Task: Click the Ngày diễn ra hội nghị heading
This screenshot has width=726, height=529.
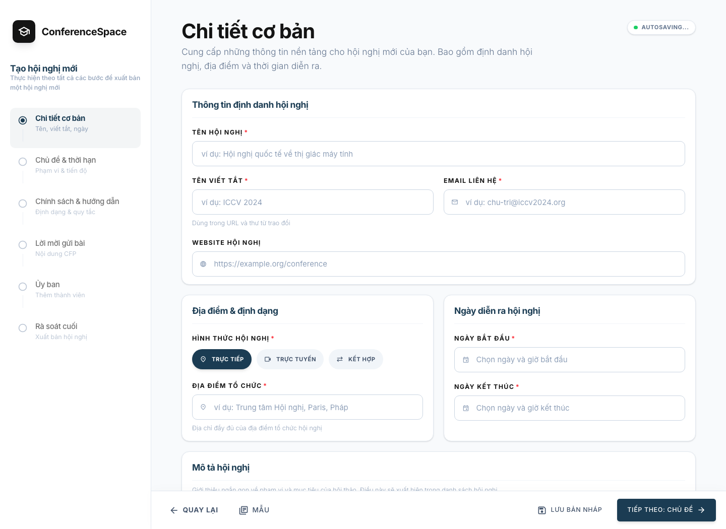Action: pyautogui.click(x=497, y=311)
